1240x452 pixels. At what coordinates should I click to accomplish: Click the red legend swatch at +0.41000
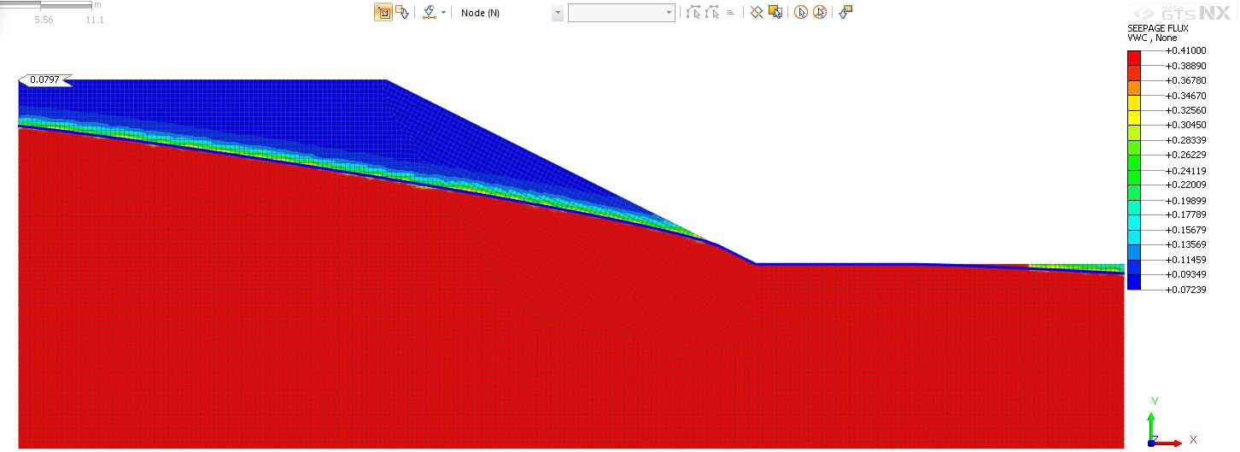coord(1134,58)
